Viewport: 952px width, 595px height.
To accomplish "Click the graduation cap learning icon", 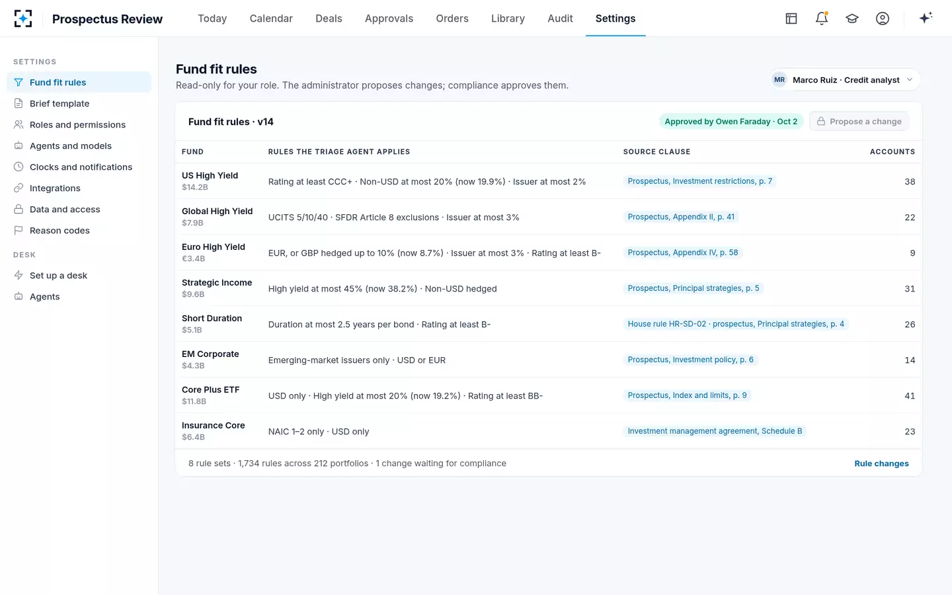I will [x=852, y=19].
